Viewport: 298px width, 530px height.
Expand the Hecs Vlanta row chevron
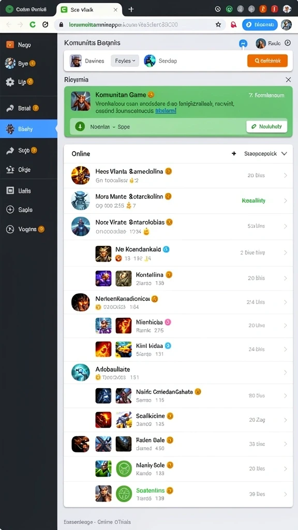pyautogui.click(x=286, y=175)
